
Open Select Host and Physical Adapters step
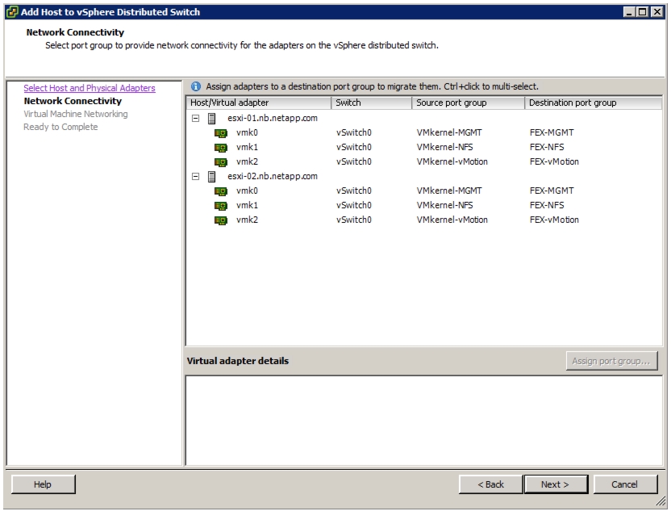point(90,88)
